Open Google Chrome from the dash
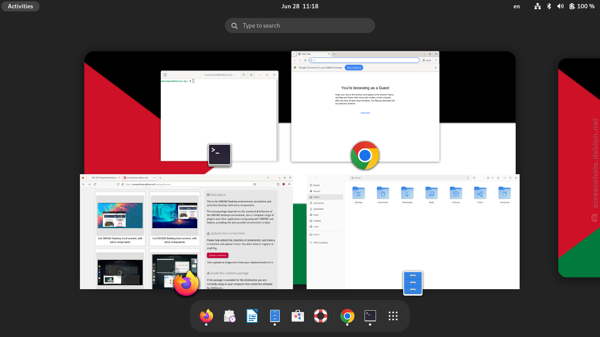The width and height of the screenshot is (600, 337). pyautogui.click(x=347, y=316)
